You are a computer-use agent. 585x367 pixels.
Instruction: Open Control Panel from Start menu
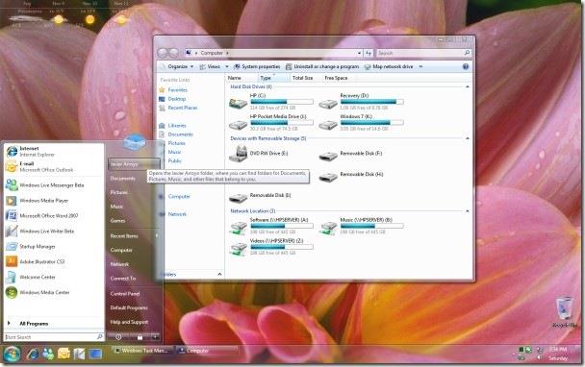125,294
